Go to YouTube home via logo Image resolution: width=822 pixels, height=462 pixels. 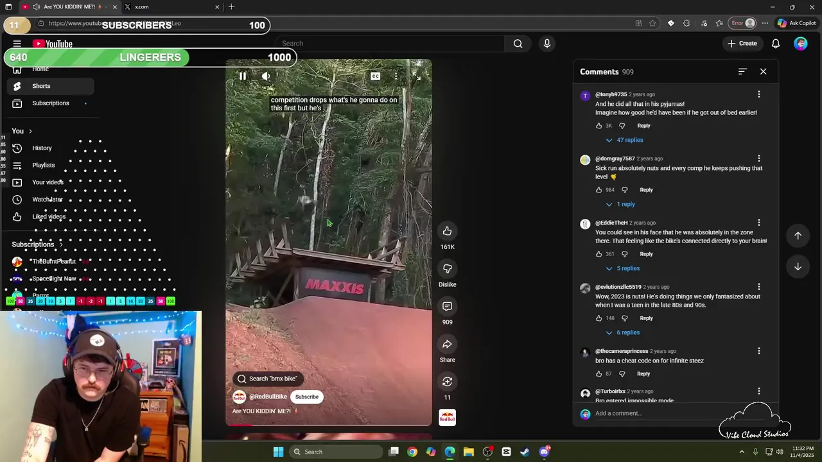click(x=53, y=44)
